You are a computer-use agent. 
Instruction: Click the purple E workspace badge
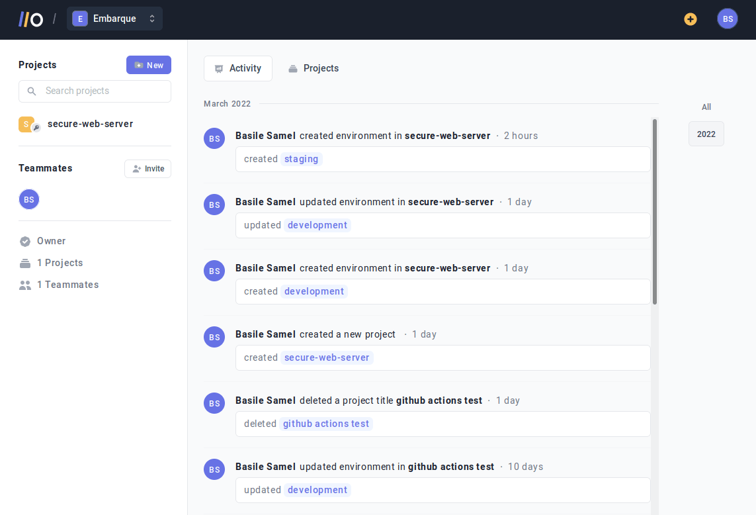[80, 19]
